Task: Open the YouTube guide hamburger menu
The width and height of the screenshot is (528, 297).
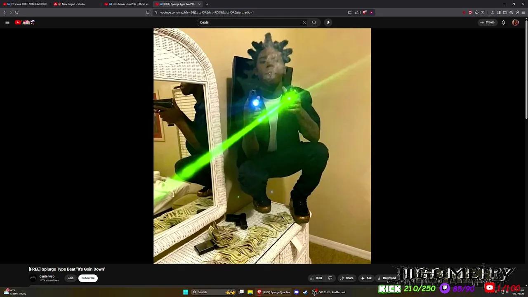Action: [7, 22]
